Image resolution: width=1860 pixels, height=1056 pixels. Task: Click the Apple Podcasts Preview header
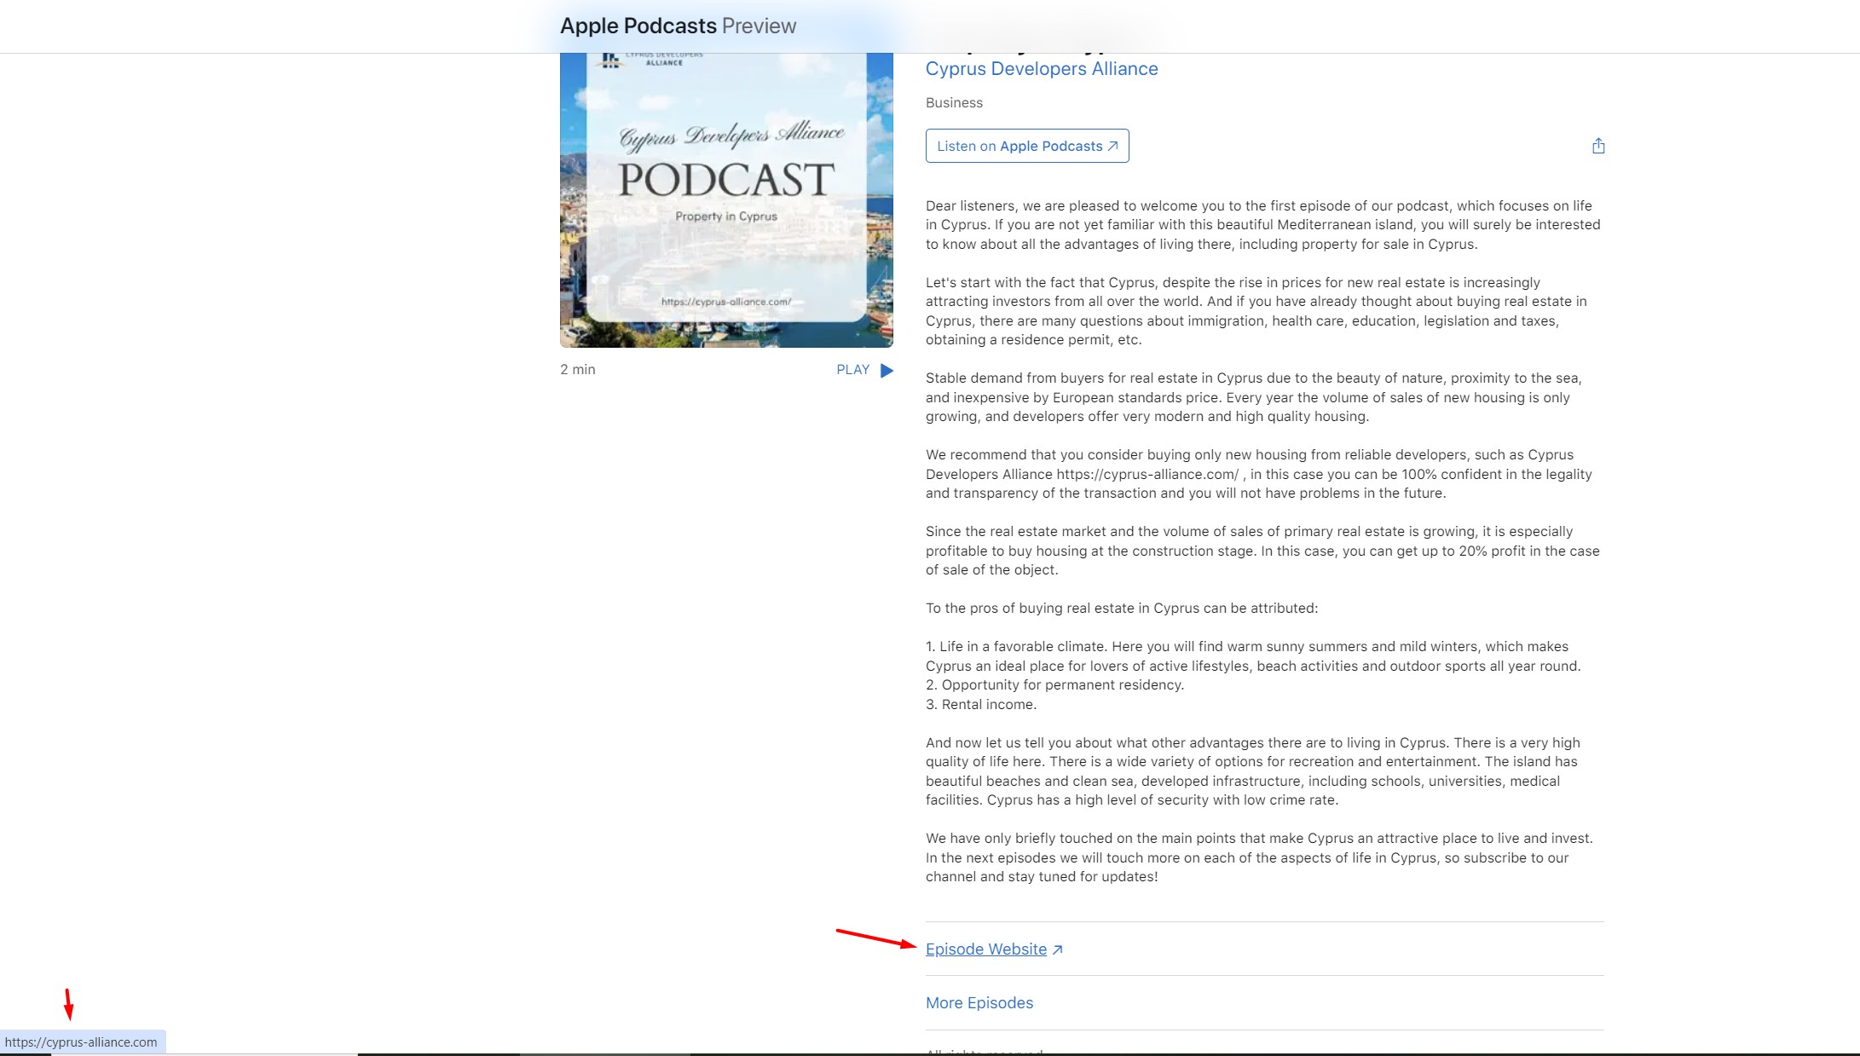pyautogui.click(x=678, y=26)
